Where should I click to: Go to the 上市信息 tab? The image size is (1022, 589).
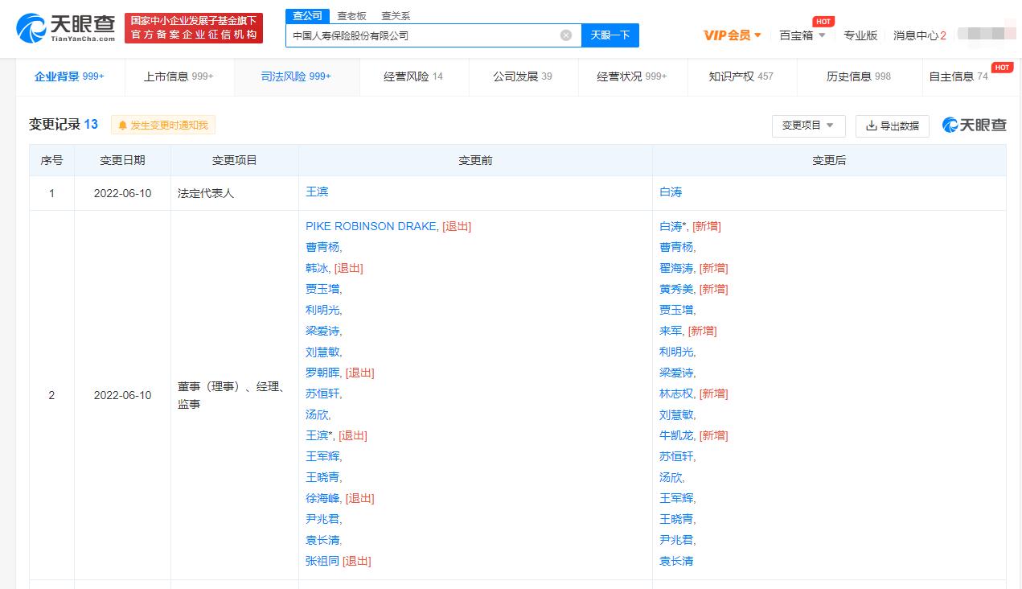178,76
